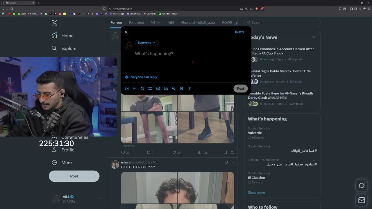The image size is (372, 209).
Task: Open the Valverde trending topic
Action: tap(255, 133)
